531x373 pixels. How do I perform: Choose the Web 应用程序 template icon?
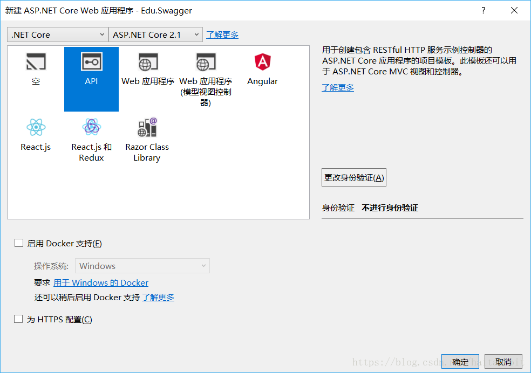pyautogui.click(x=148, y=62)
